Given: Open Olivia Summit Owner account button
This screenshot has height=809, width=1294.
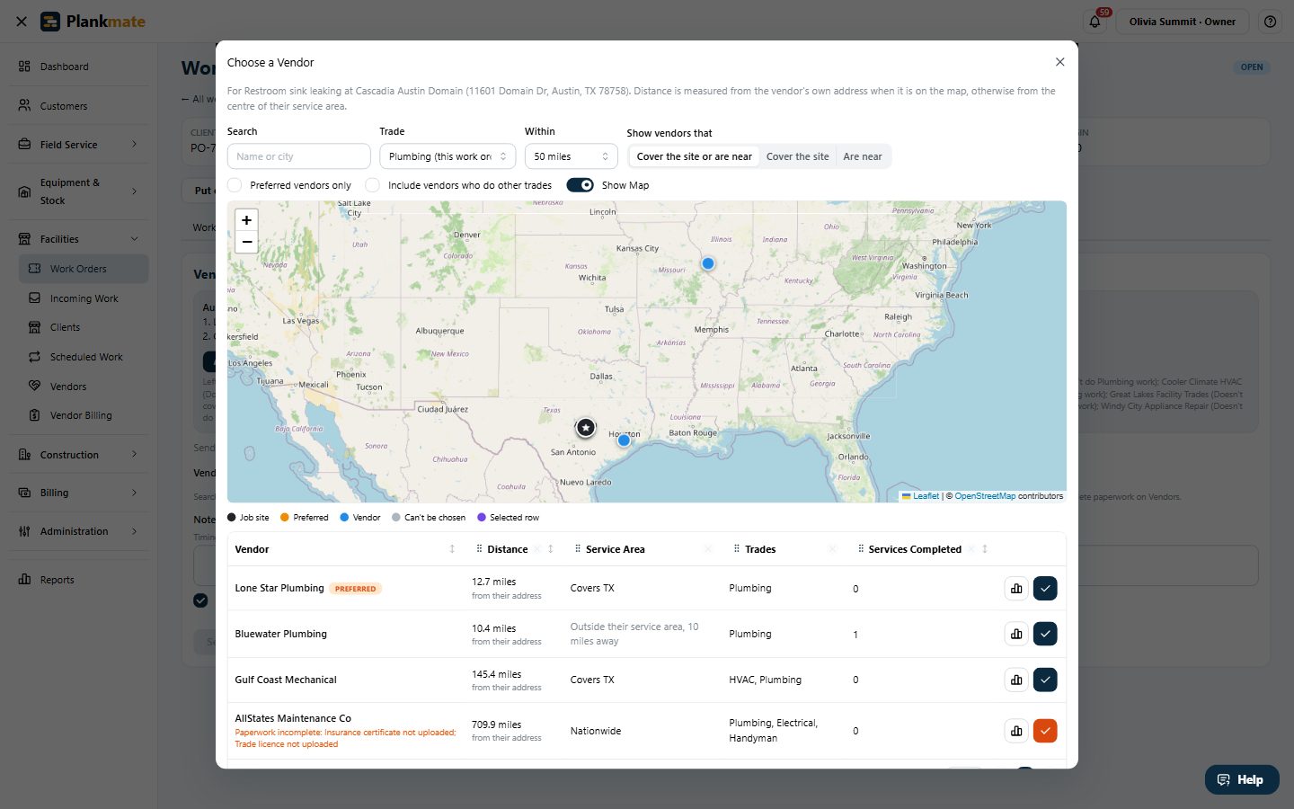Looking at the screenshot, I should click(x=1182, y=22).
